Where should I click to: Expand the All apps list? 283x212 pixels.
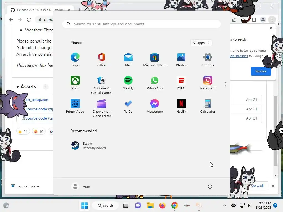201,43
